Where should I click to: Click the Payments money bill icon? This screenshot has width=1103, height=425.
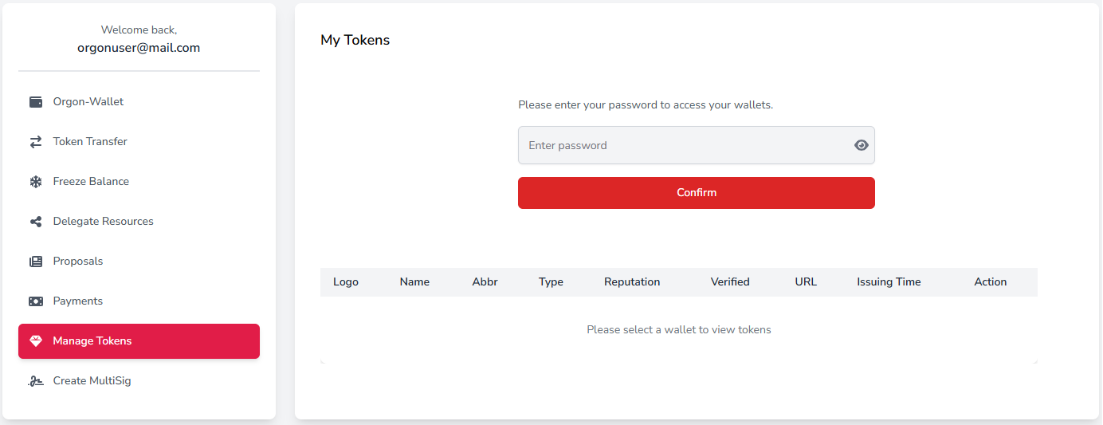pos(36,301)
